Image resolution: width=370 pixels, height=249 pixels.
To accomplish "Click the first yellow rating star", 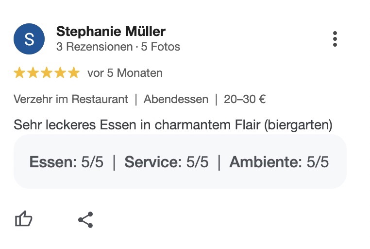I will click(x=19, y=72).
